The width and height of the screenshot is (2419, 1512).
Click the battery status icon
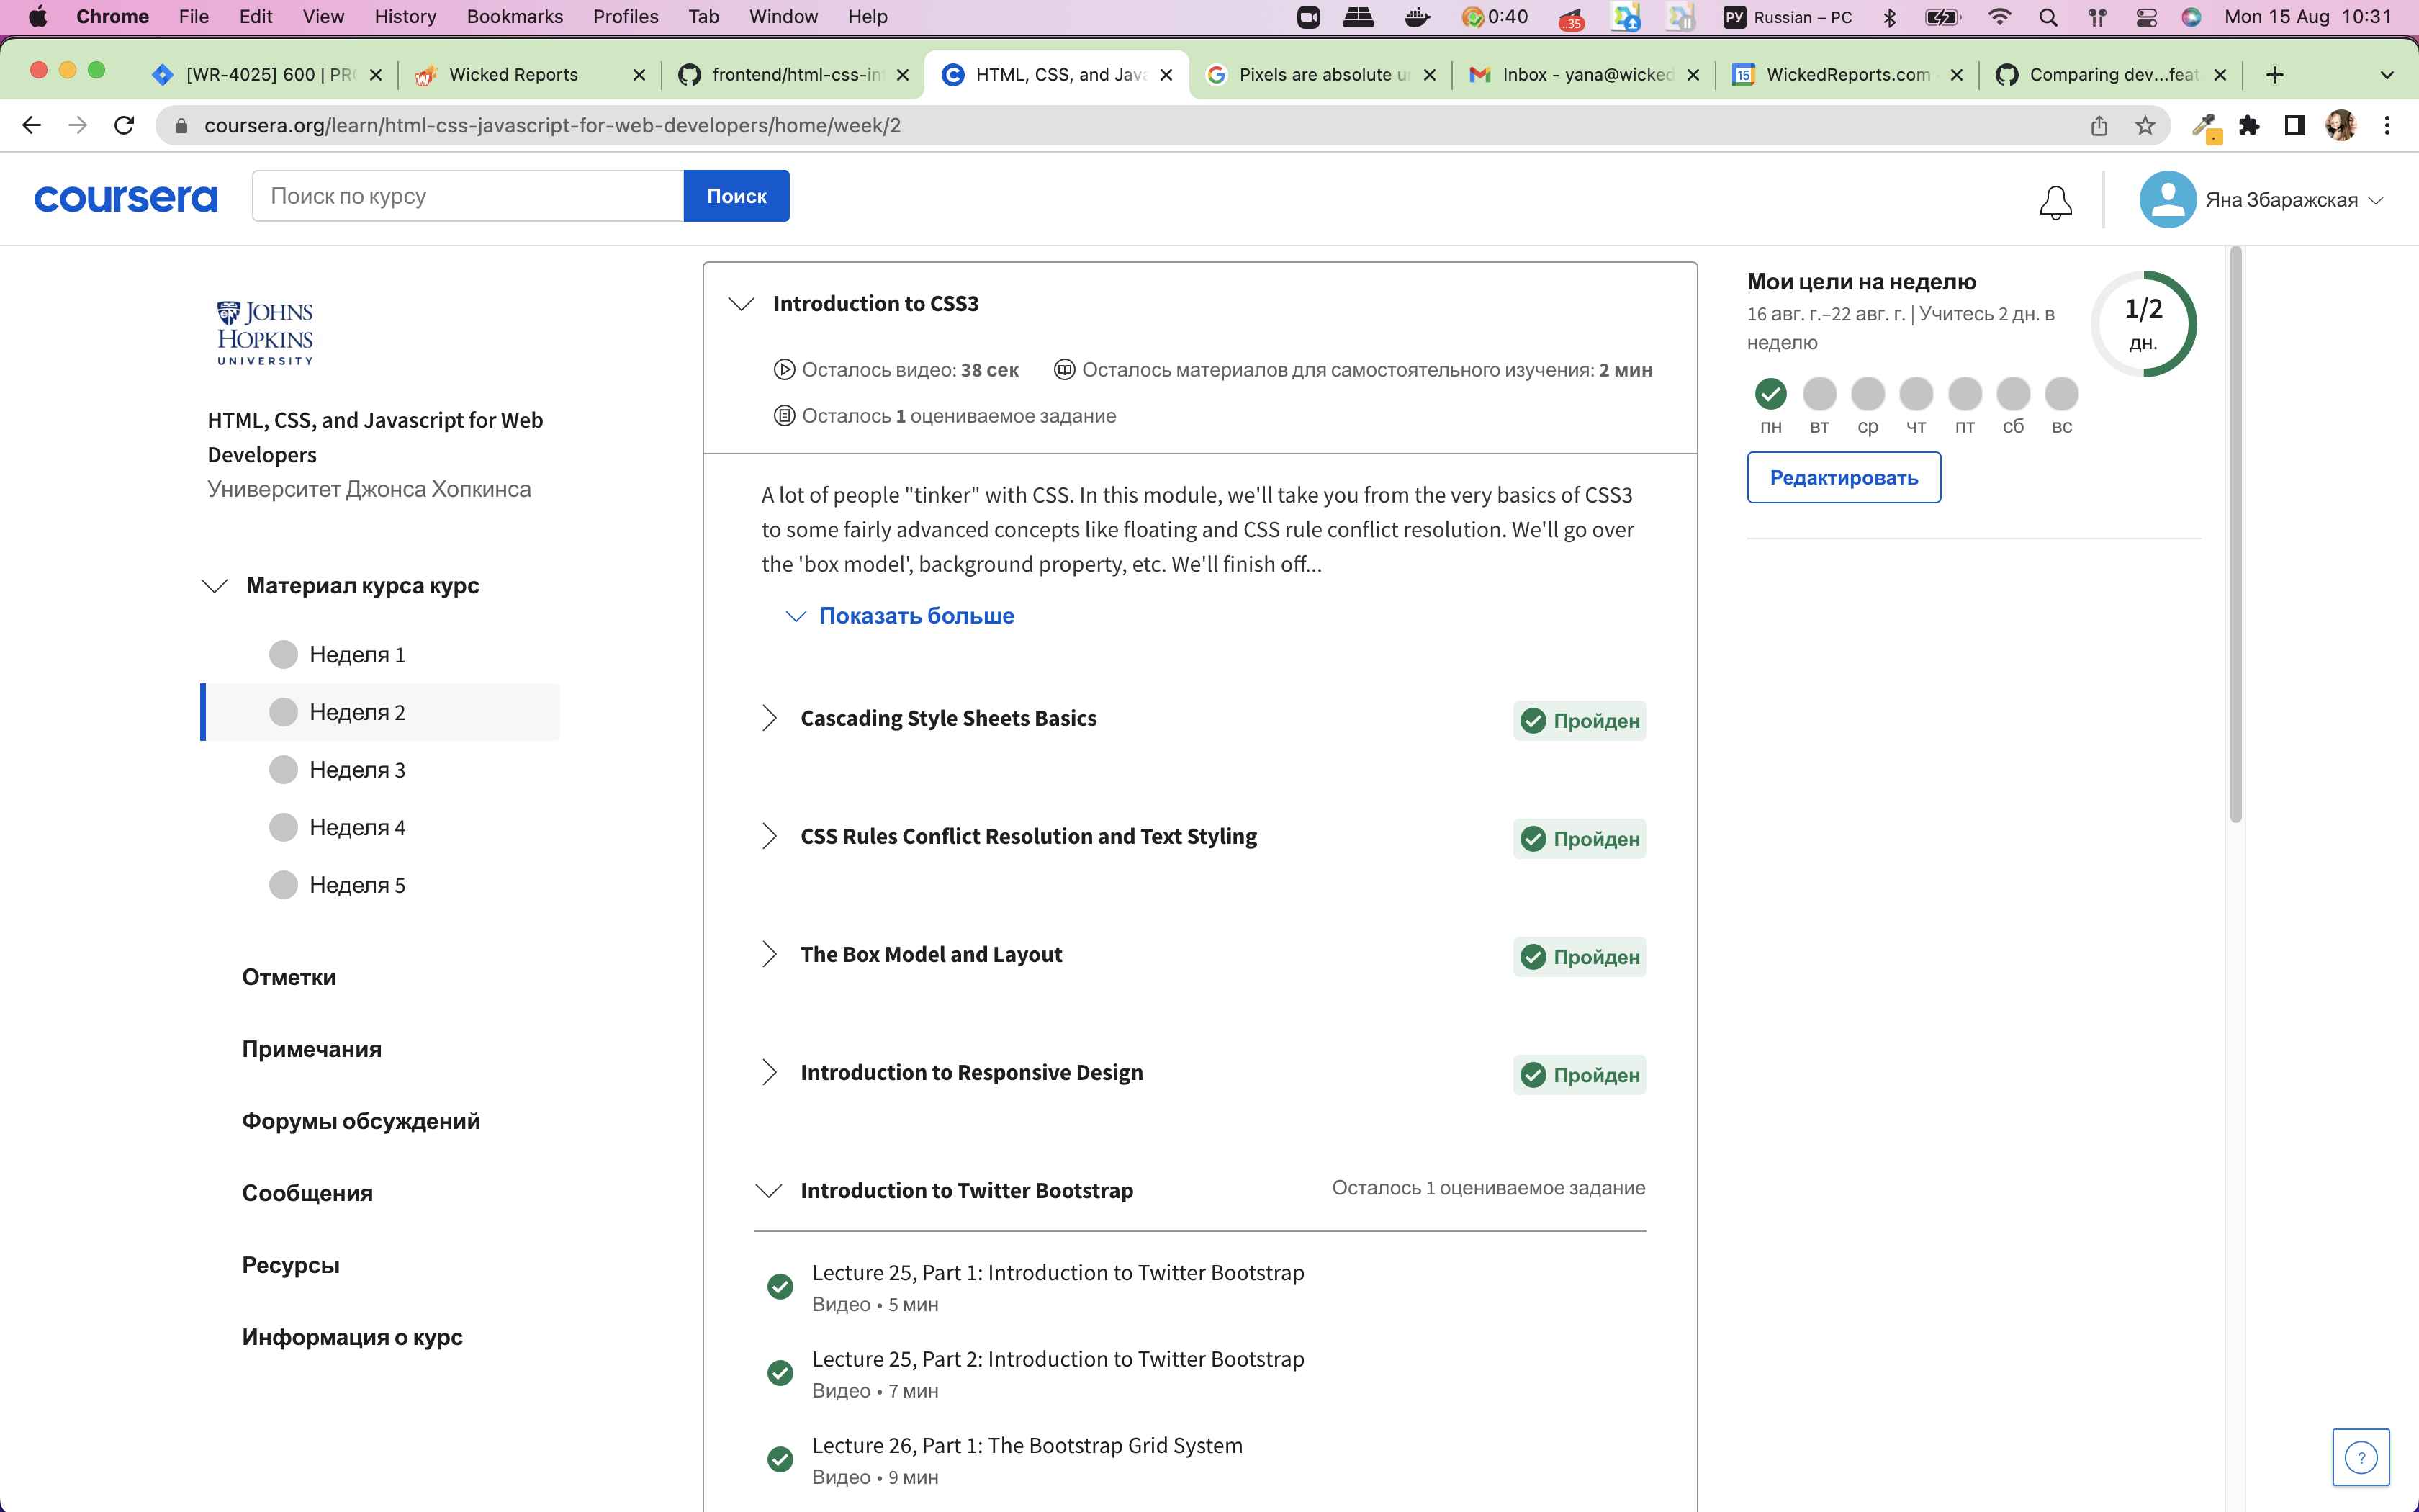pyautogui.click(x=1942, y=17)
